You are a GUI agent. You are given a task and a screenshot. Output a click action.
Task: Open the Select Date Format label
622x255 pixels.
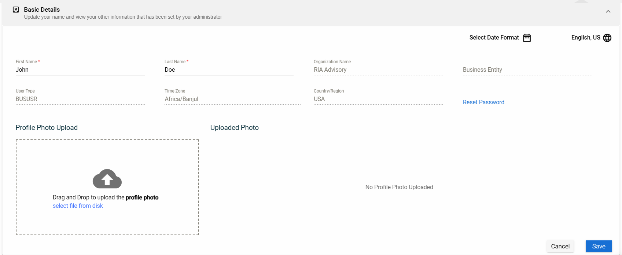pos(494,38)
